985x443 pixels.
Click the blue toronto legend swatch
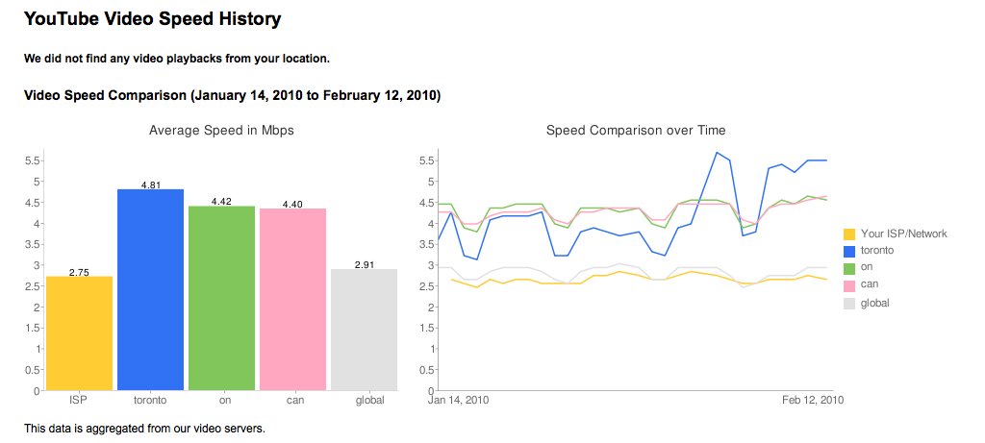(848, 251)
